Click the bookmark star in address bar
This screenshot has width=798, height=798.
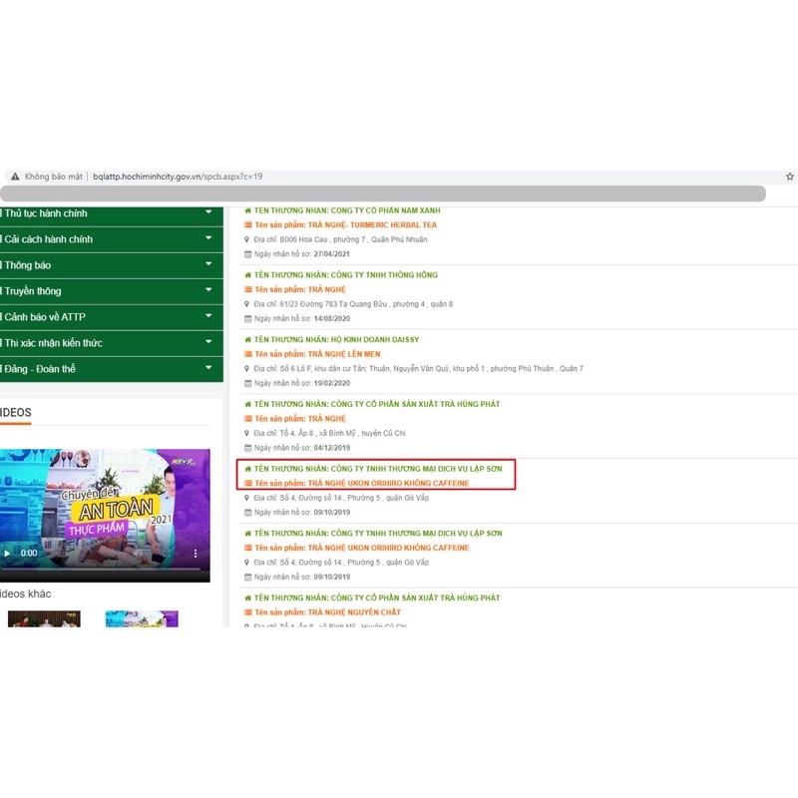pos(789,177)
